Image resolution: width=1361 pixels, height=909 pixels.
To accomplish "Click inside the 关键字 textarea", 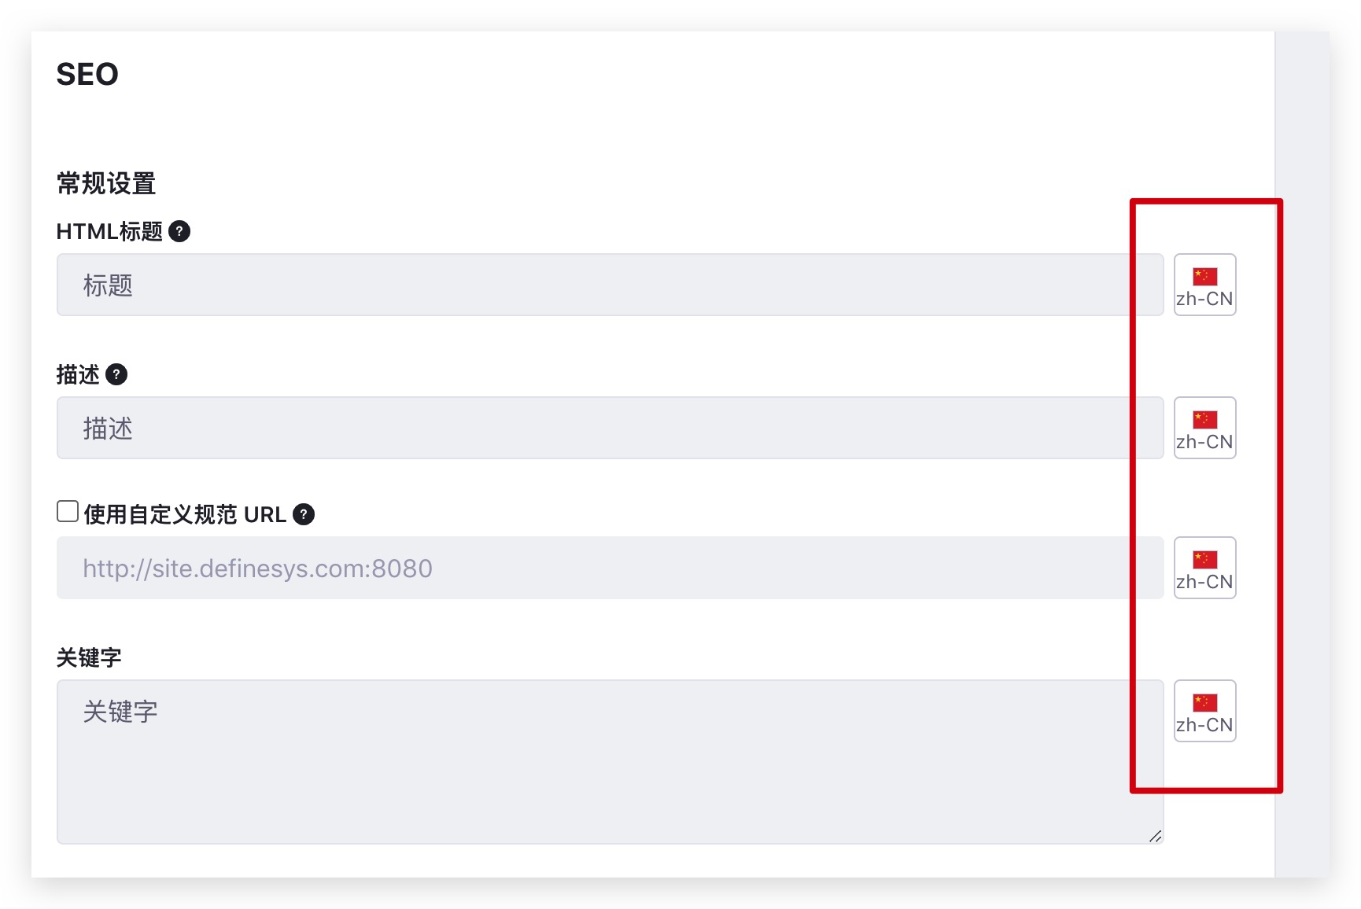I will [x=610, y=762].
